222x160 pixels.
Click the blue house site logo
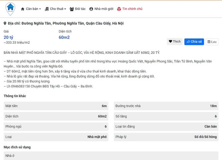10,8
